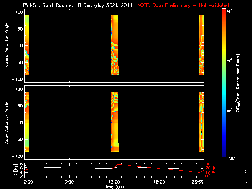Click the red '30' L Shell tick label
Screen dimensions: 252x189
[208, 164]
